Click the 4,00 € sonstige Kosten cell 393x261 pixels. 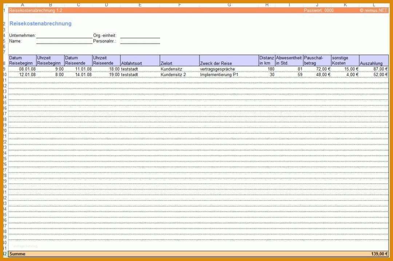[345, 75]
